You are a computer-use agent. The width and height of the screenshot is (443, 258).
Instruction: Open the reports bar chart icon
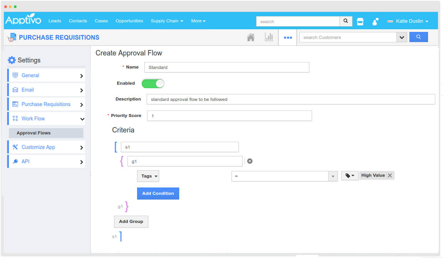click(269, 37)
